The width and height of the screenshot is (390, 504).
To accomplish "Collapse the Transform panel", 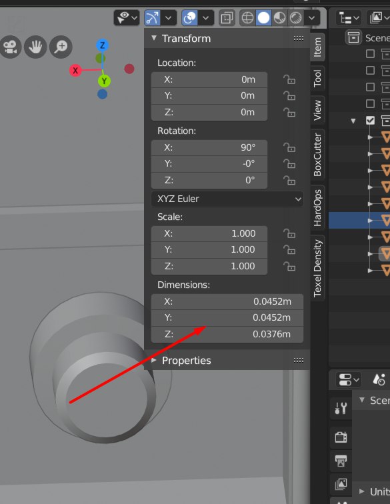I will pos(154,38).
